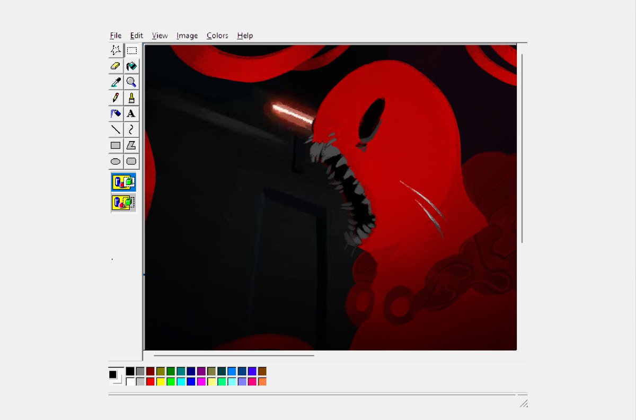Screen dimensions: 636x420
Task: Click the foreground/background color indicator box
Action: 116,377
